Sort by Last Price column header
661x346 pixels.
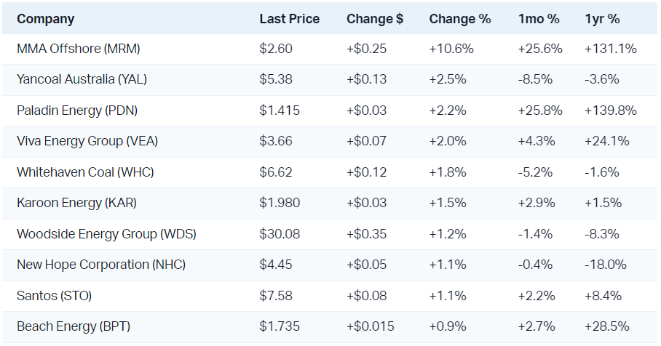tap(289, 19)
